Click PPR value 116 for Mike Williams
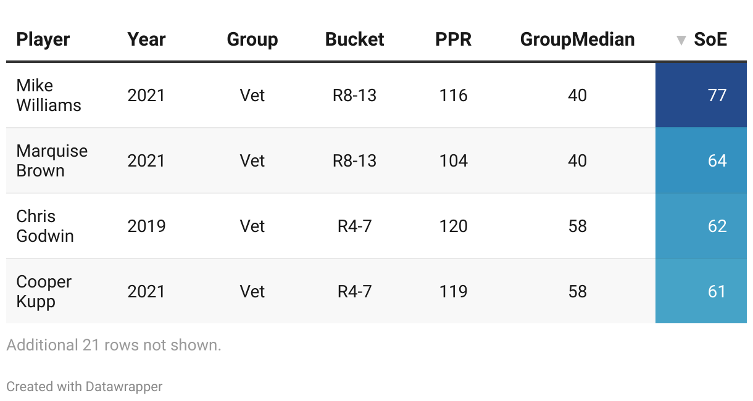Image resolution: width=753 pixels, height=401 pixels. pos(454,96)
